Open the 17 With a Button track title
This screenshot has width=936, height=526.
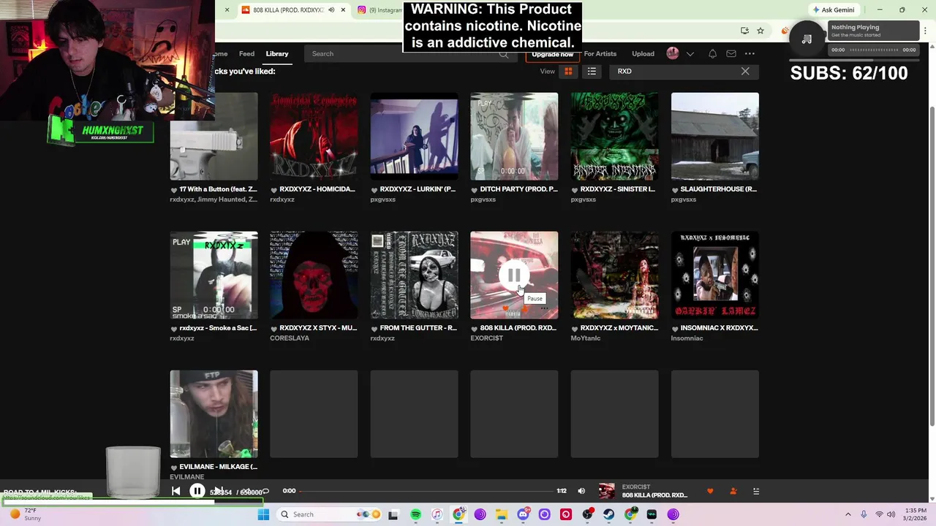pos(218,189)
